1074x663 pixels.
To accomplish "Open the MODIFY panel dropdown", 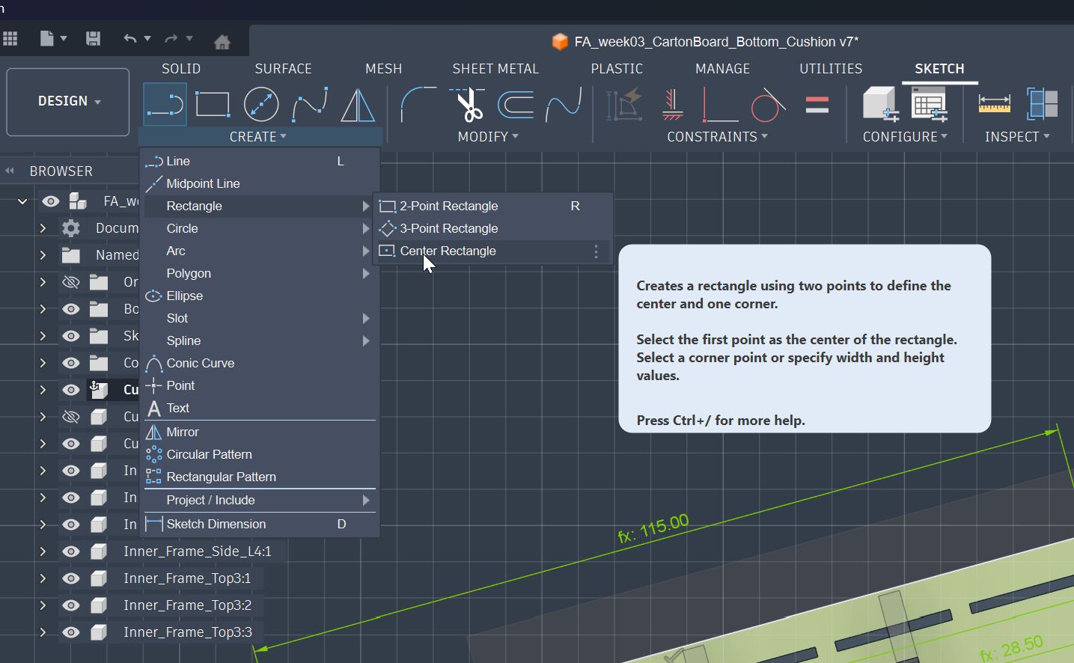I will pyautogui.click(x=488, y=137).
